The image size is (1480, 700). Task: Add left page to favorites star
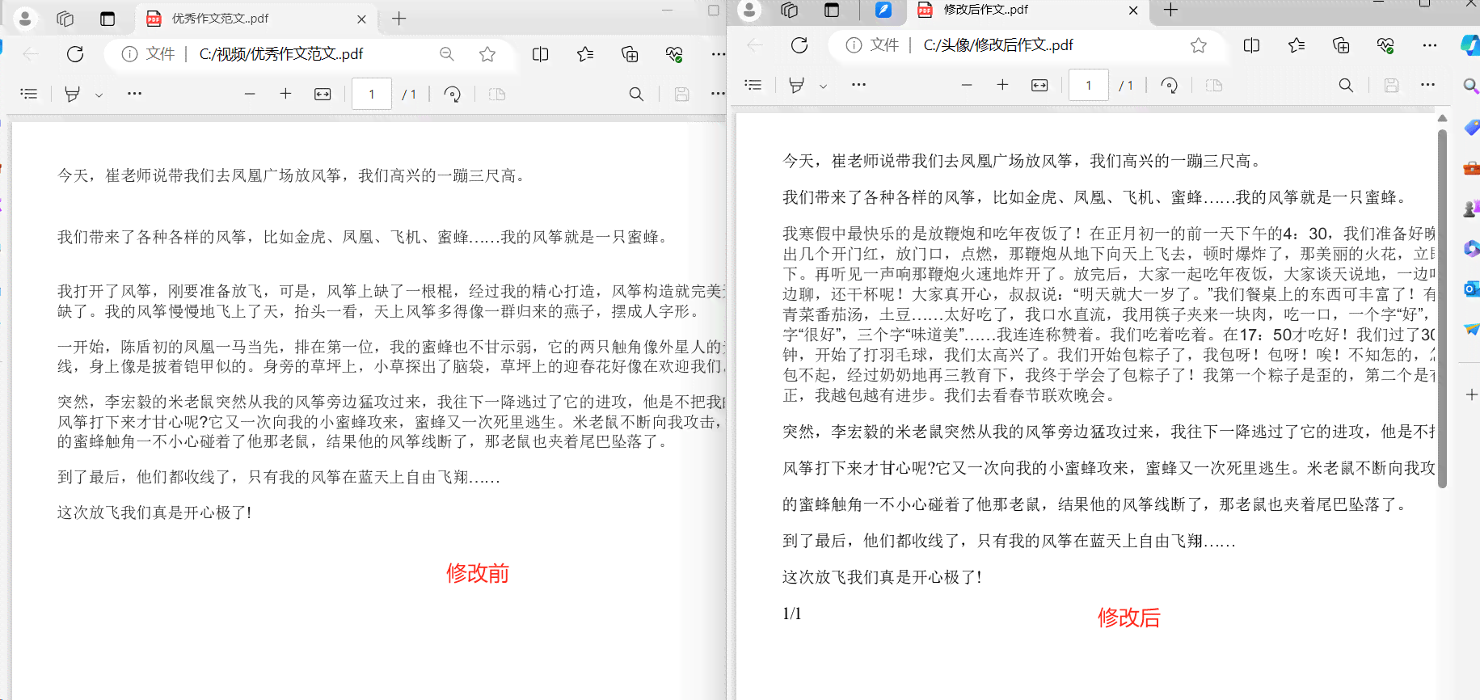click(x=487, y=54)
